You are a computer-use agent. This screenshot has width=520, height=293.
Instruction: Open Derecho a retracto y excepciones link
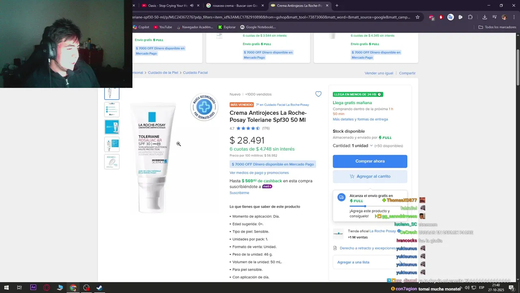[x=367, y=248]
